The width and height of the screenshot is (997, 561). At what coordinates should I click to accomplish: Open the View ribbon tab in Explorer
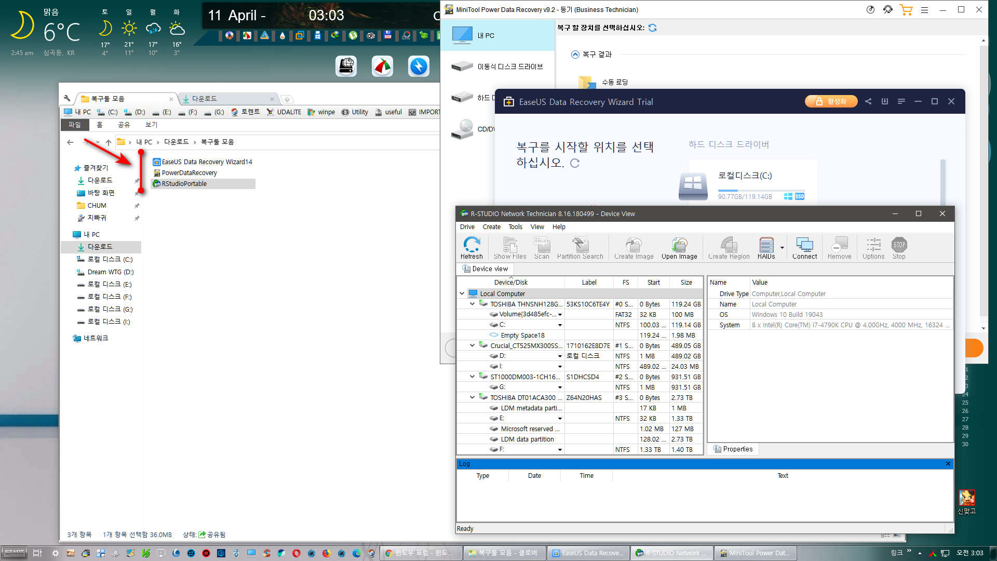151,125
